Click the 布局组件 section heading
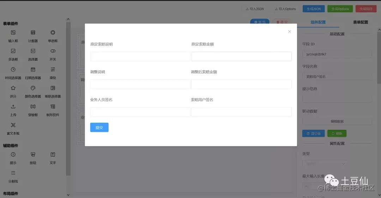Screen dimensions: 381x198 click(x=11, y=194)
